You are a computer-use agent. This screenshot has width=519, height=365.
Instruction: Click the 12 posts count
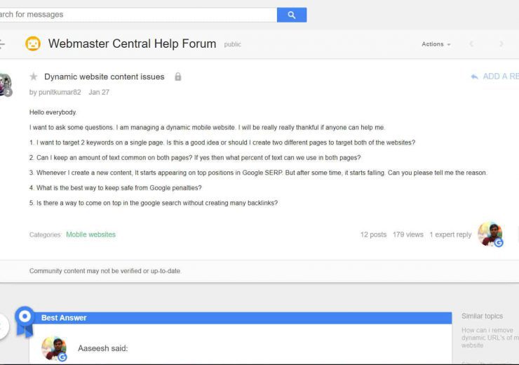(x=373, y=234)
